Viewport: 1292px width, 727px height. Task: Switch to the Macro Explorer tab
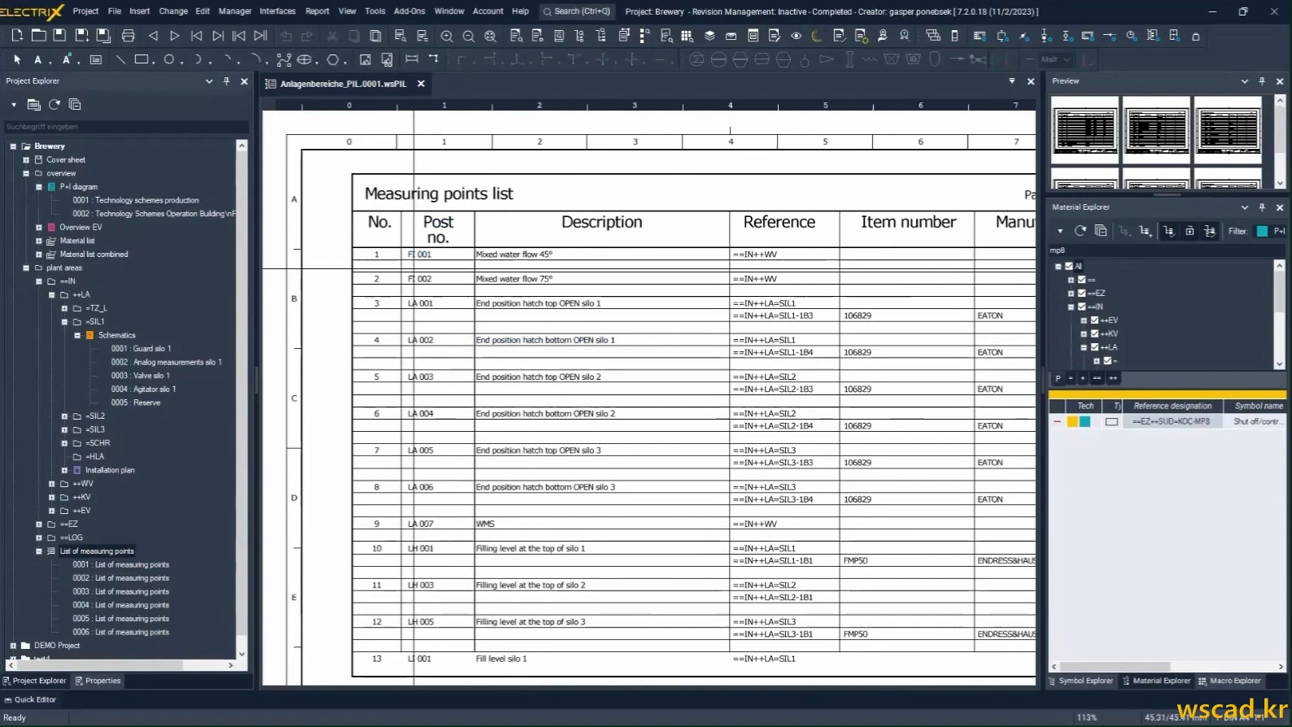(1230, 681)
